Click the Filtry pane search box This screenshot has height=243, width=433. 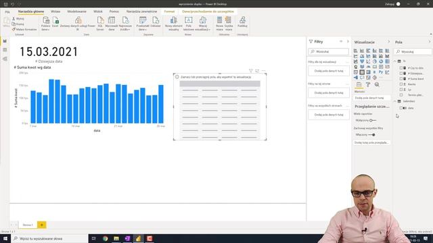(x=328, y=51)
